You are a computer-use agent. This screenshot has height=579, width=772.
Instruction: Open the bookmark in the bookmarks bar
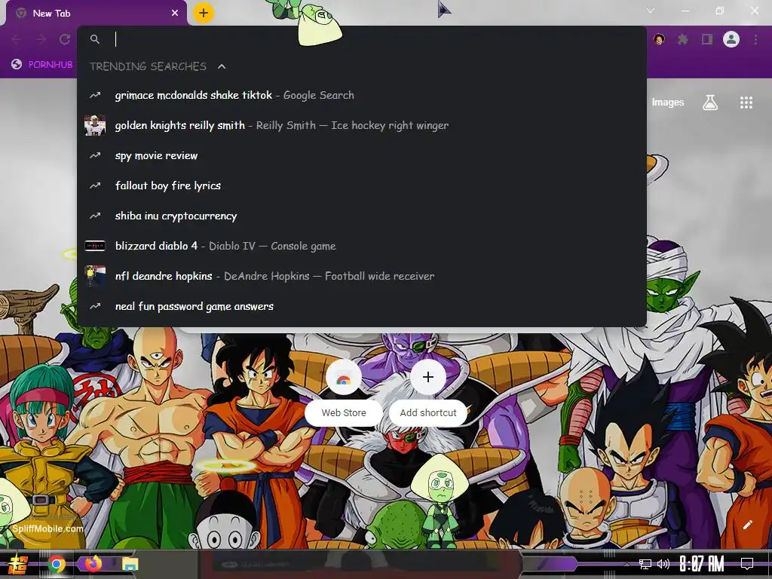[x=42, y=64]
